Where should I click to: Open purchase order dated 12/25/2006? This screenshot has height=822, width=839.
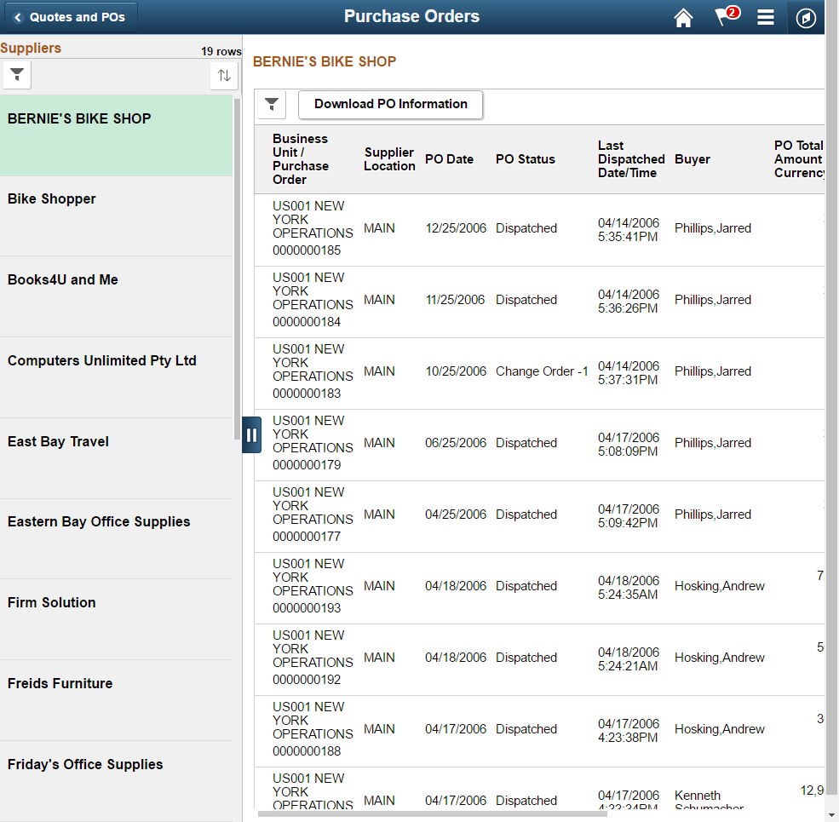pyautogui.click(x=455, y=227)
